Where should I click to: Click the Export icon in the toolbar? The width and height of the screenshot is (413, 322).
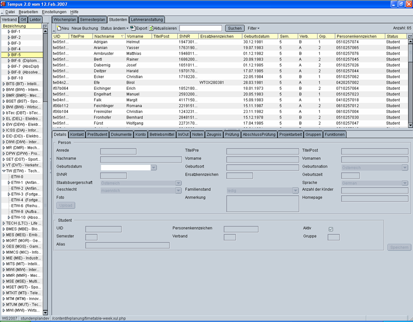pos(133,28)
